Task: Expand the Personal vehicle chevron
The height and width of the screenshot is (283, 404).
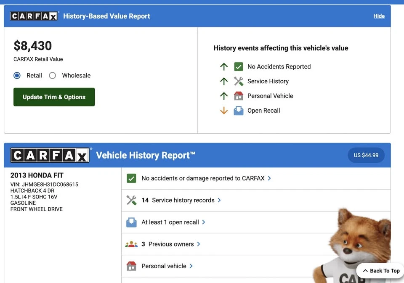Action: pos(191,266)
